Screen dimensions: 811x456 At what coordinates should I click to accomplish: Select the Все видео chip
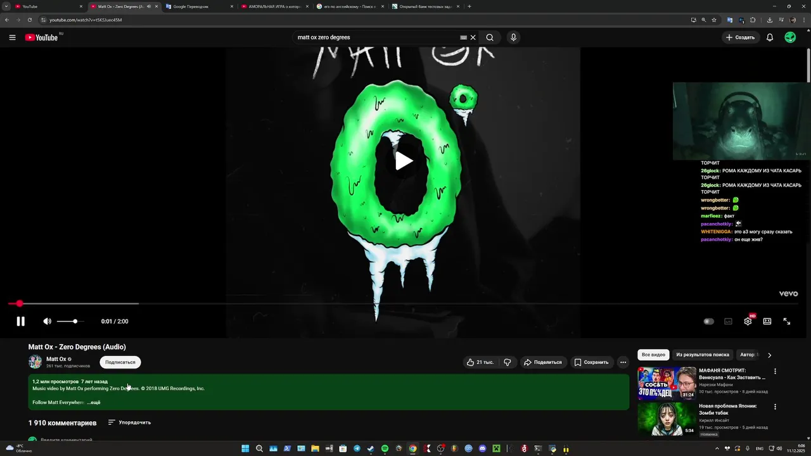(x=653, y=355)
